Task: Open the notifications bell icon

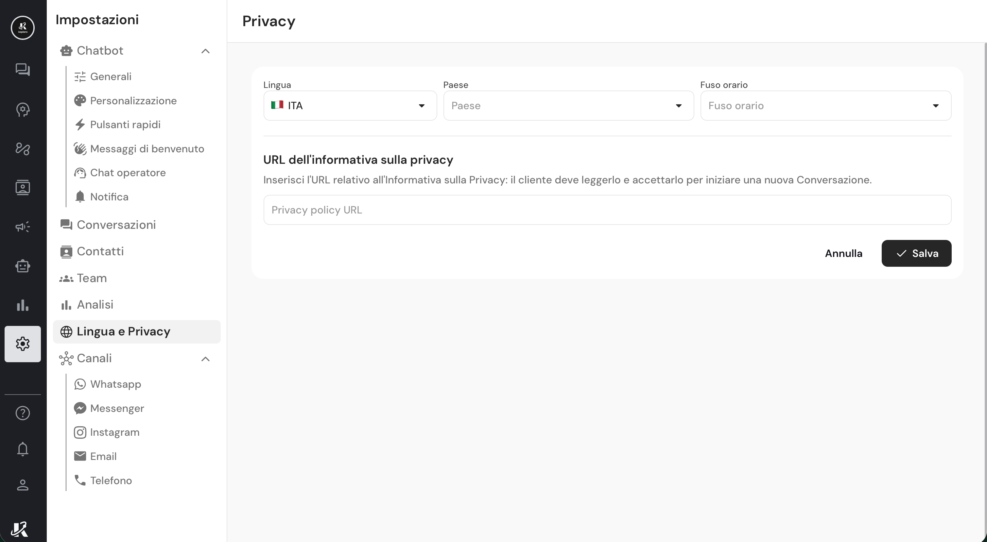Action: 23,449
